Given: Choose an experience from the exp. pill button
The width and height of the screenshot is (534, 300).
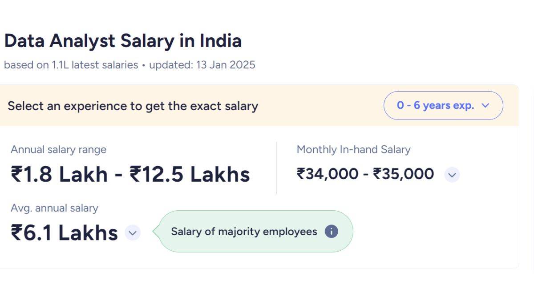Looking at the screenshot, I should [443, 105].
